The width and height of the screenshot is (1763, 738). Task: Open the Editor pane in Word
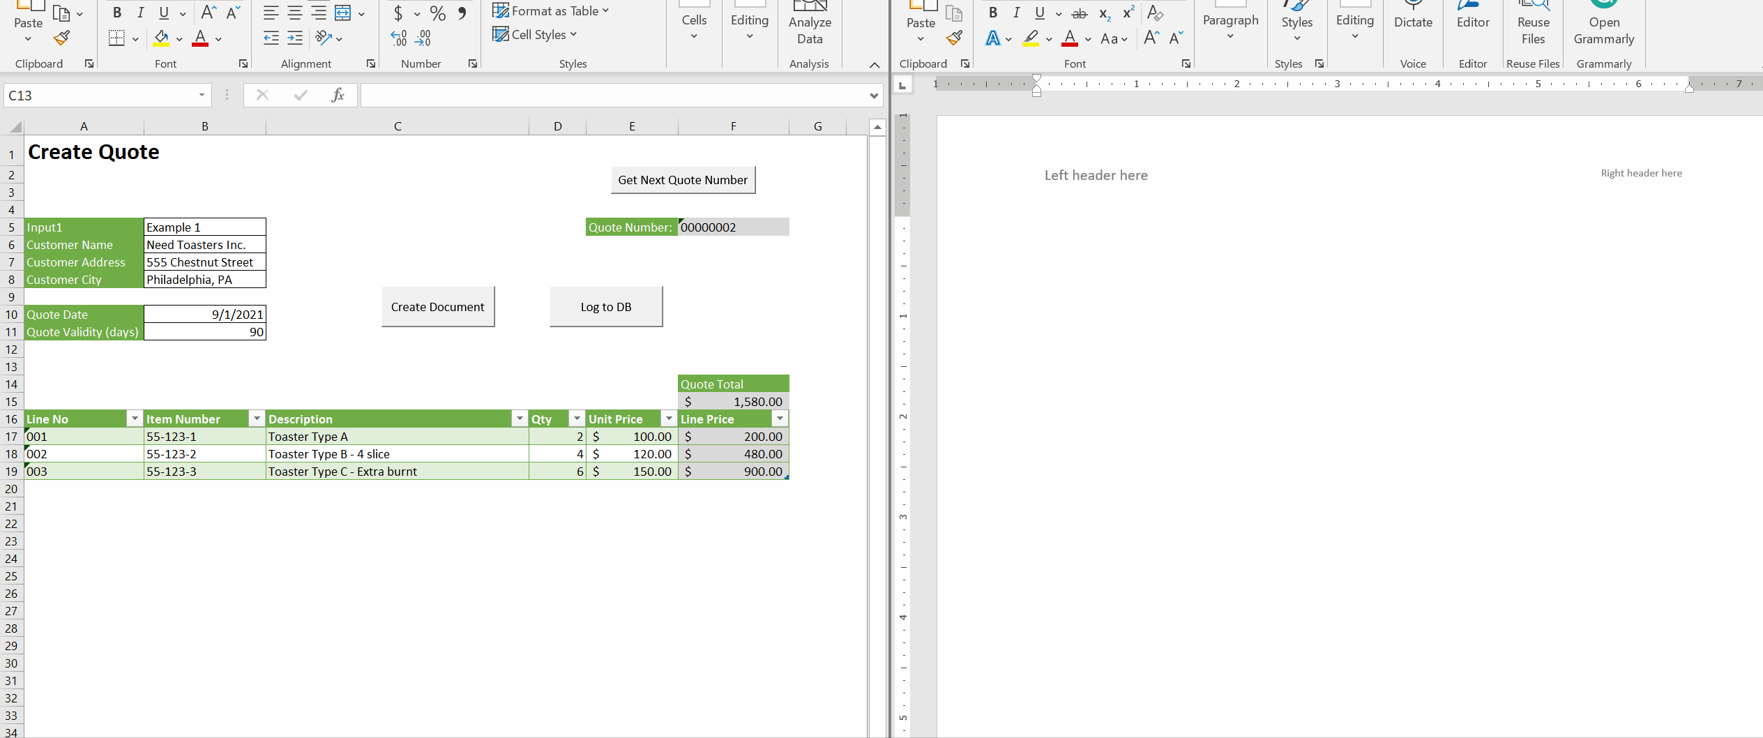pos(1471,21)
